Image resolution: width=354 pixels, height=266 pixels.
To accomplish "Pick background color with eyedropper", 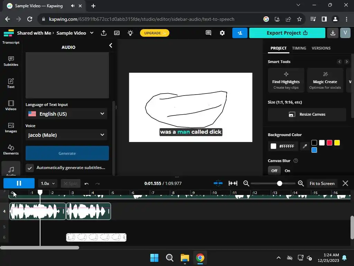I will pyautogui.click(x=305, y=146).
